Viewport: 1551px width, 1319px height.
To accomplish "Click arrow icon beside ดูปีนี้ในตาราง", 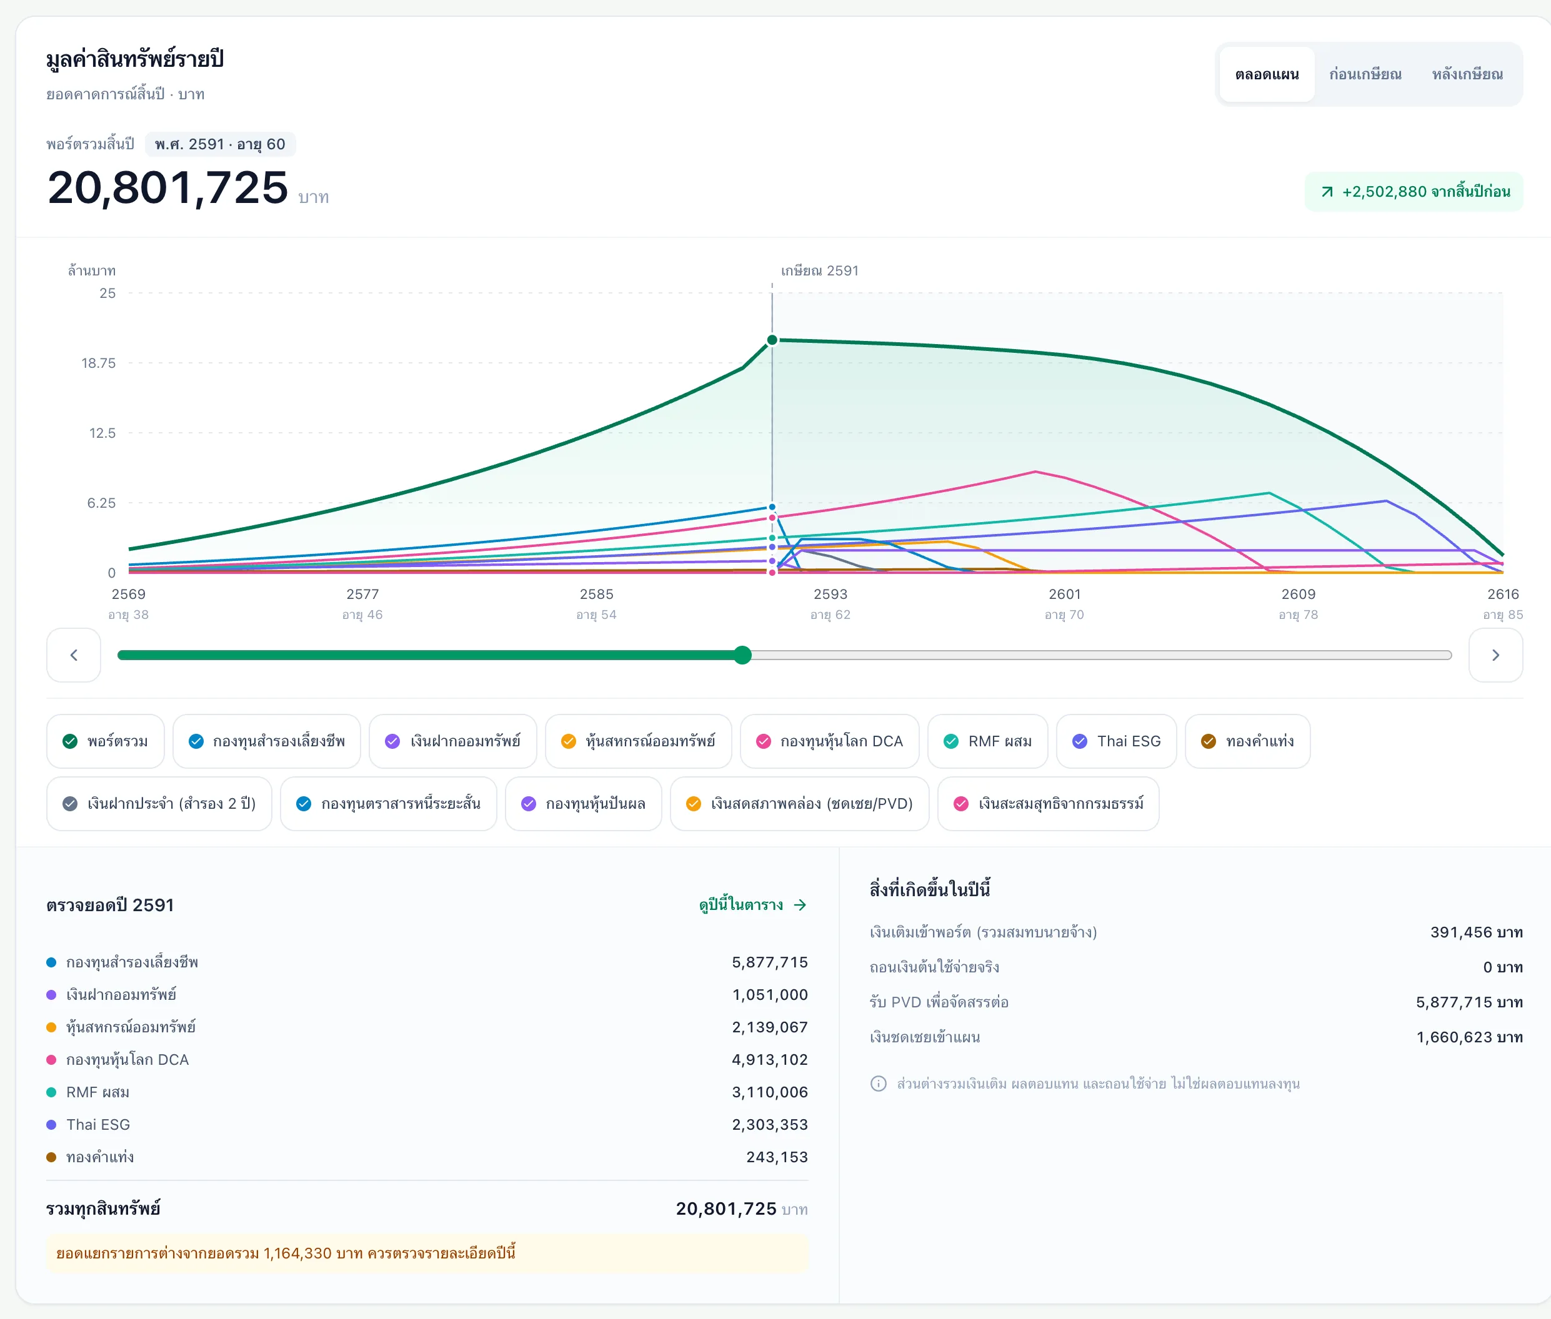I will point(800,905).
